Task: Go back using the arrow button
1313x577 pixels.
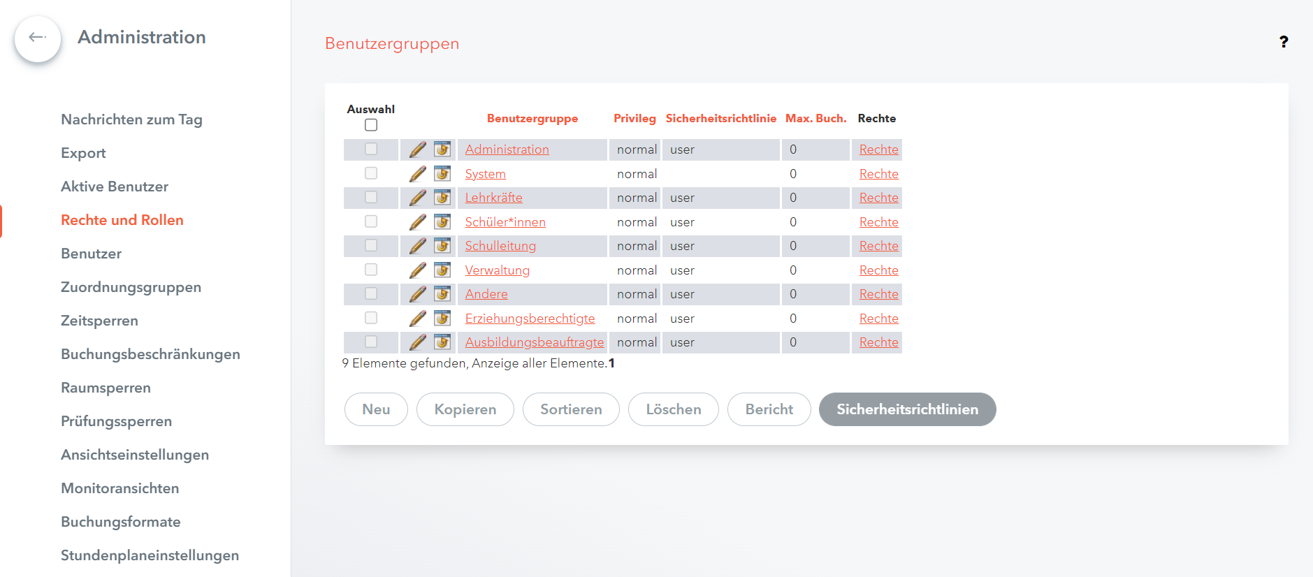Action: [x=38, y=38]
